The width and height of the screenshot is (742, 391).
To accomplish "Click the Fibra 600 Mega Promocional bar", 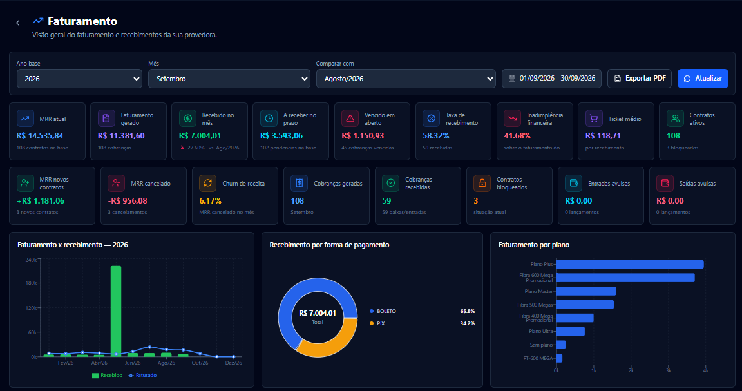I will click(x=625, y=278).
